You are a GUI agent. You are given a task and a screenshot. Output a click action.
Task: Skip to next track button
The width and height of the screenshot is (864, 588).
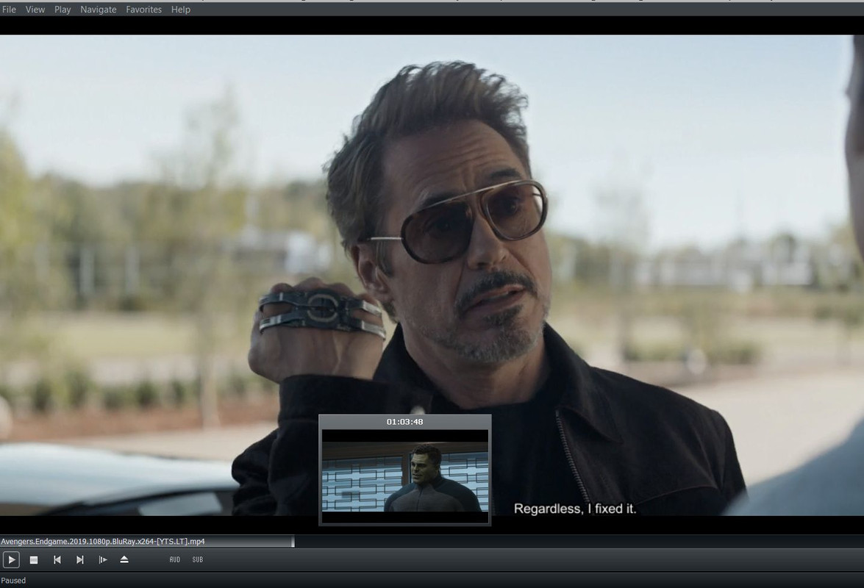(80, 559)
